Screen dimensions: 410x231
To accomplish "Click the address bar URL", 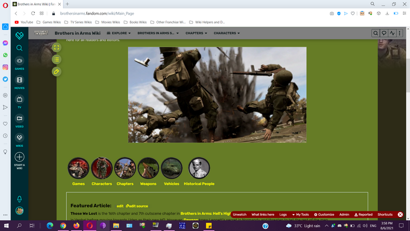I will [97, 14].
